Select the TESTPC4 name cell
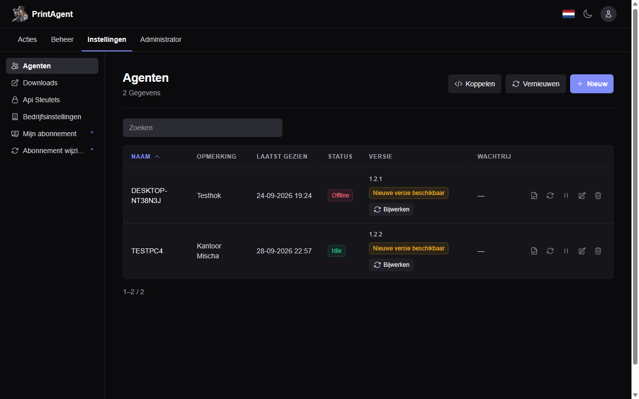This screenshot has height=399, width=639. 147,251
